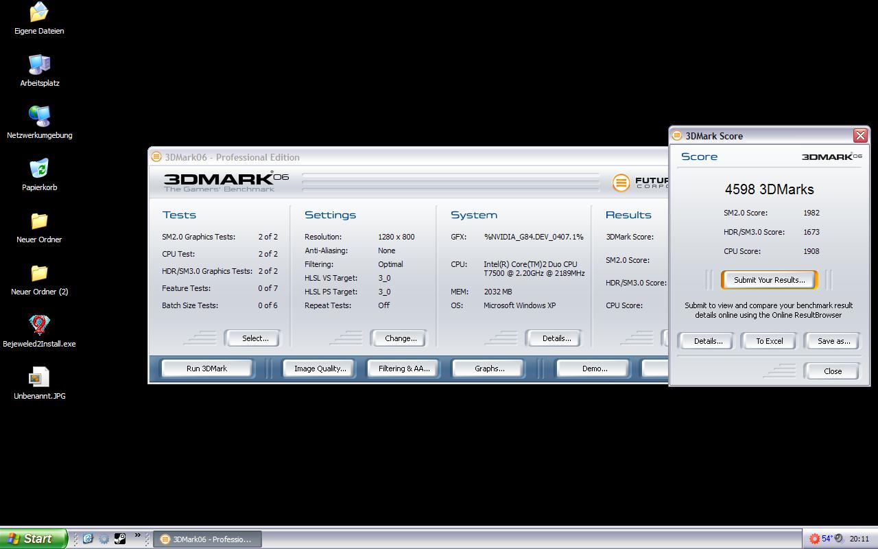Click the GFX value %NVIDIA_G84.DEV_0407.1%
The image size is (878, 549).
[x=534, y=237]
